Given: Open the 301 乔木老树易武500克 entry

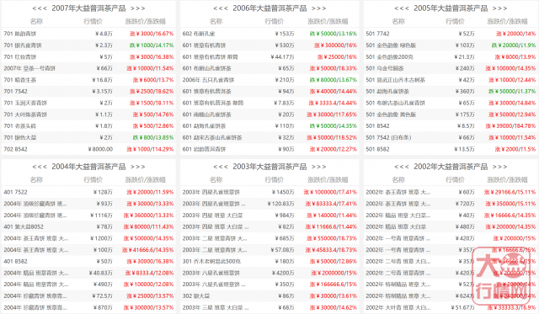Looking at the screenshot, I should (x=211, y=262).
